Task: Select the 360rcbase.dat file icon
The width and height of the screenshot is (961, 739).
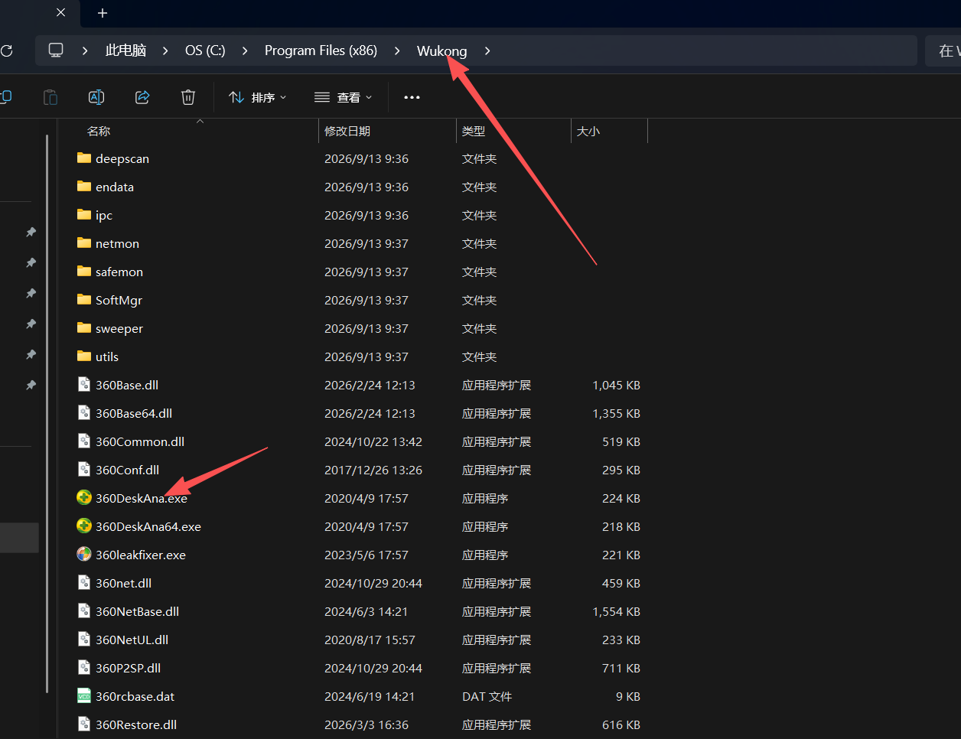Action: (x=84, y=696)
